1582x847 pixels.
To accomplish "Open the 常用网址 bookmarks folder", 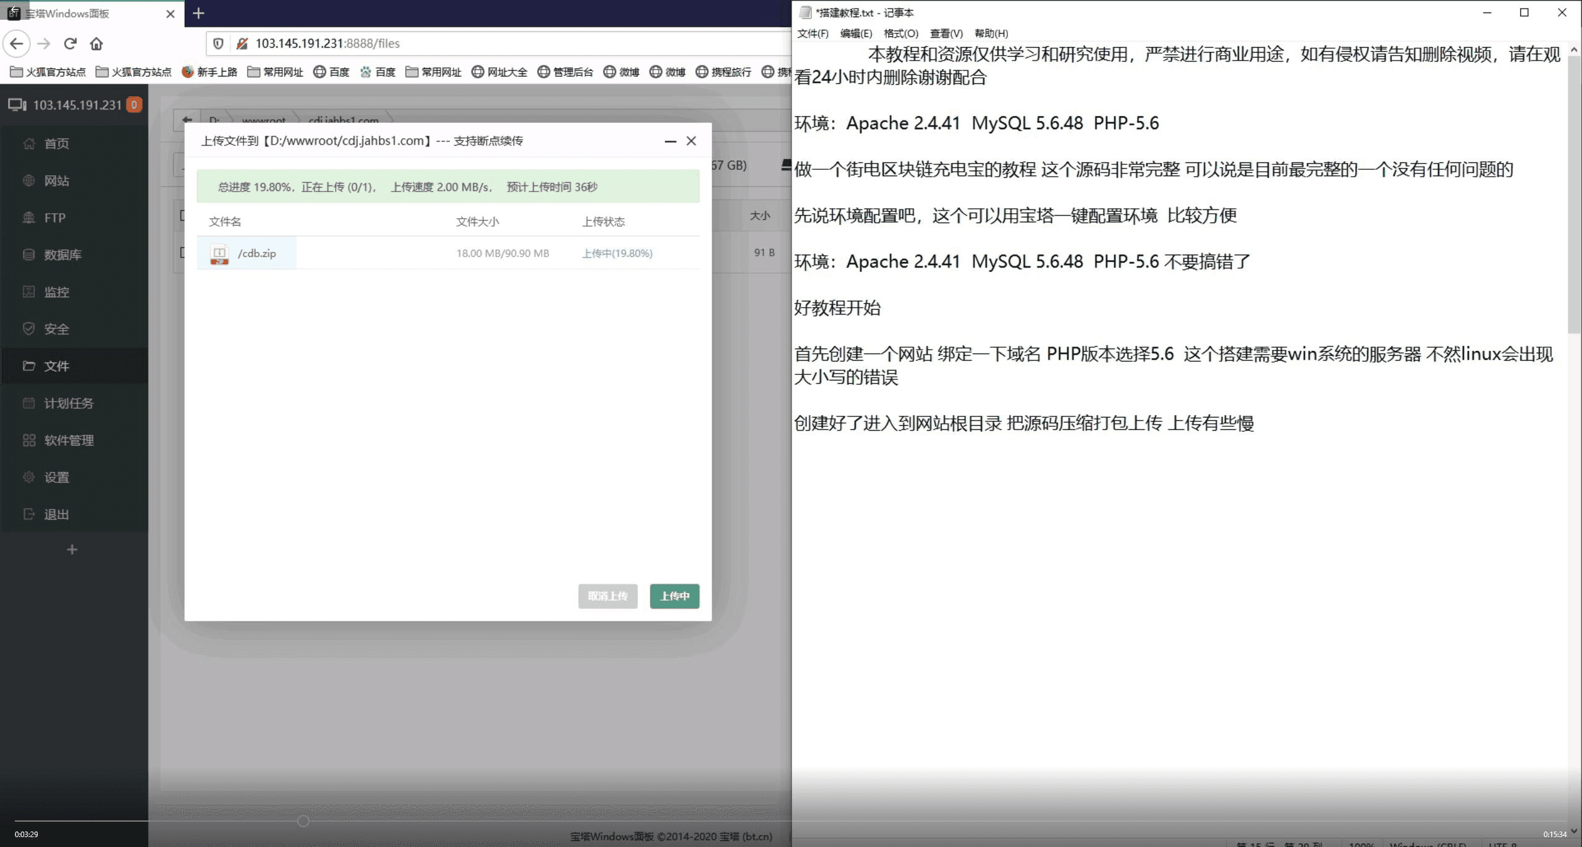I will (276, 71).
